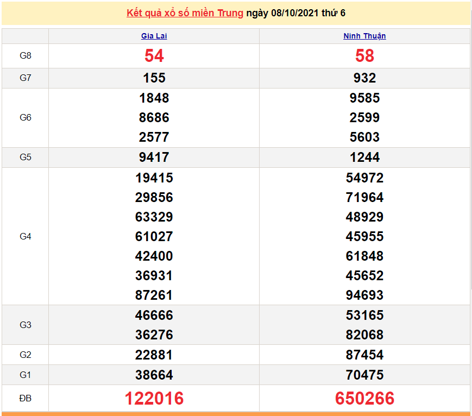This screenshot has width=472, height=416.
Task: Select Ninh Thuận G5 value 1244
Action: [365, 157]
